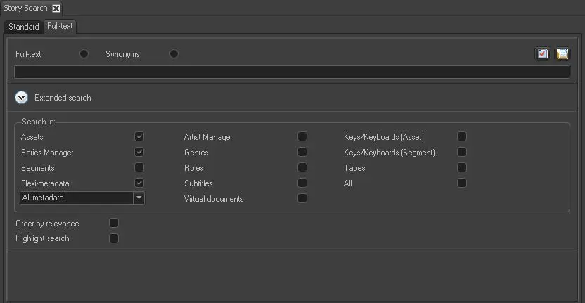Turn on Order by relevance
Viewport: 585px width, 303px height.
pyautogui.click(x=114, y=223)
